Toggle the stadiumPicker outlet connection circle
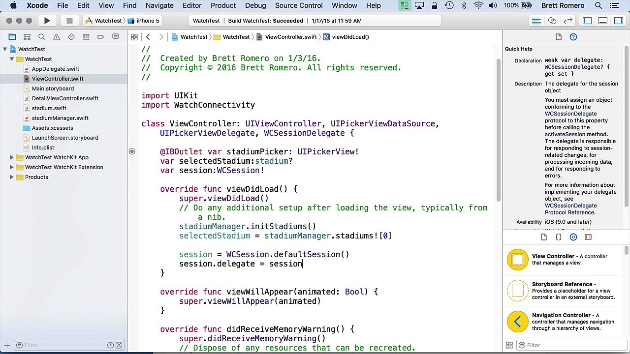Screen dimensions: 630x354 132,151
